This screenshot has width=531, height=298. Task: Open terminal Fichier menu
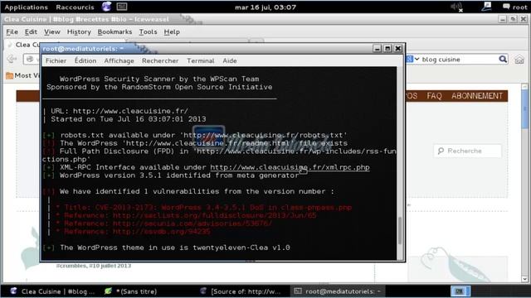(x=56, y=60)
